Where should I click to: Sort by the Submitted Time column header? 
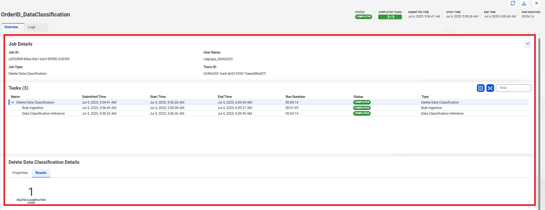point(94,97)
